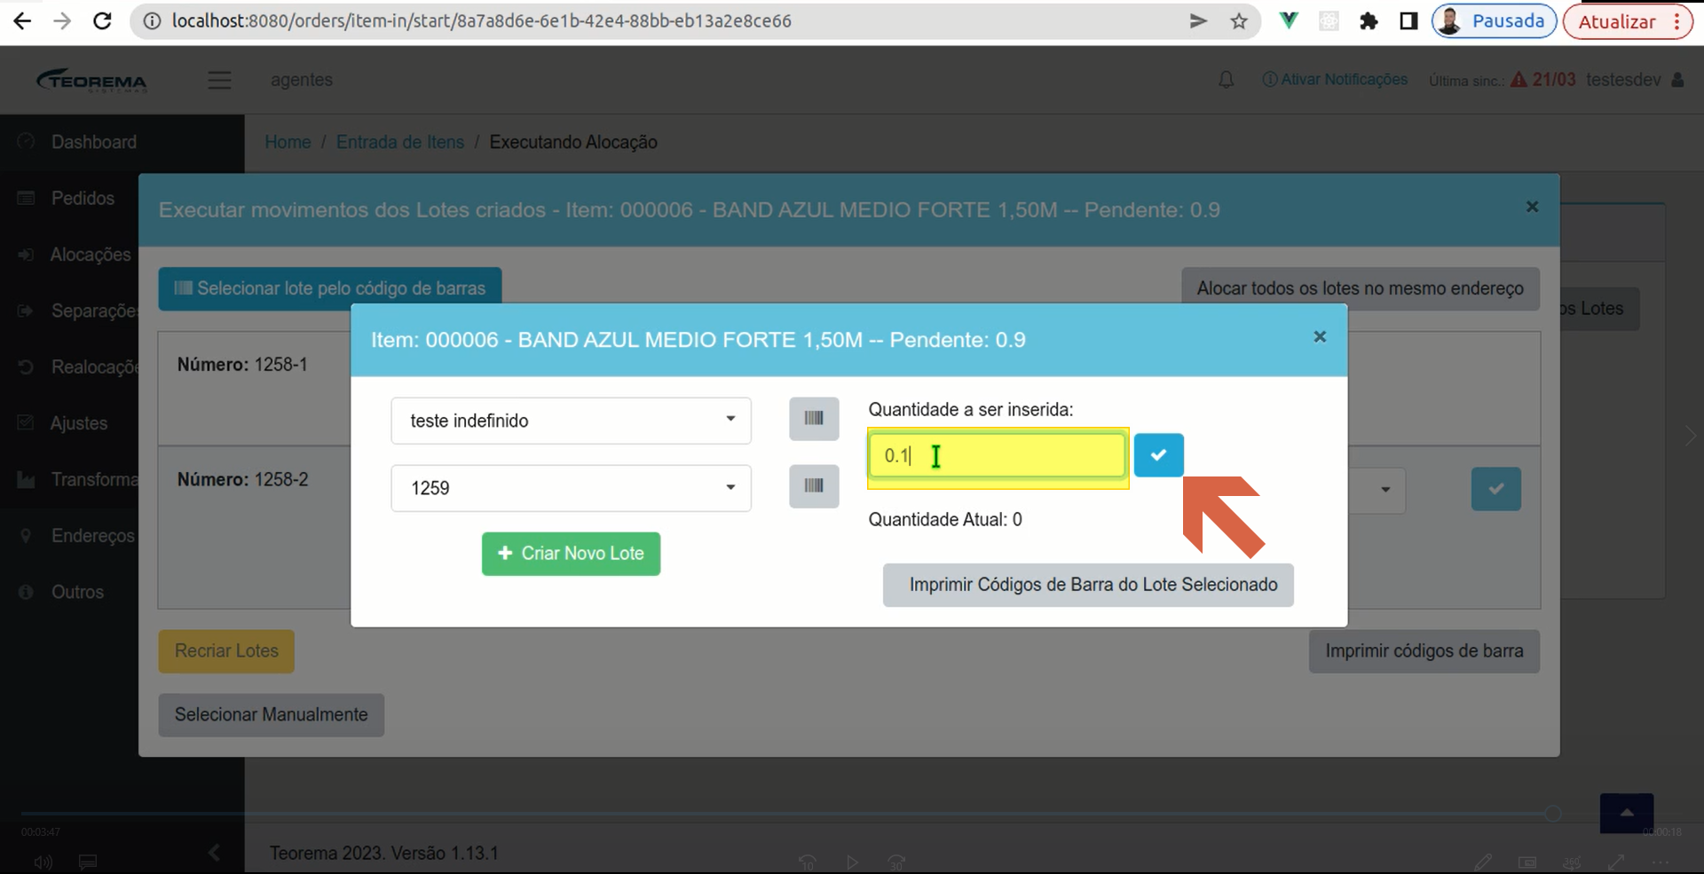
Task: Click the scroll-to-top arrow button
Action: (x=1626, y=813)
